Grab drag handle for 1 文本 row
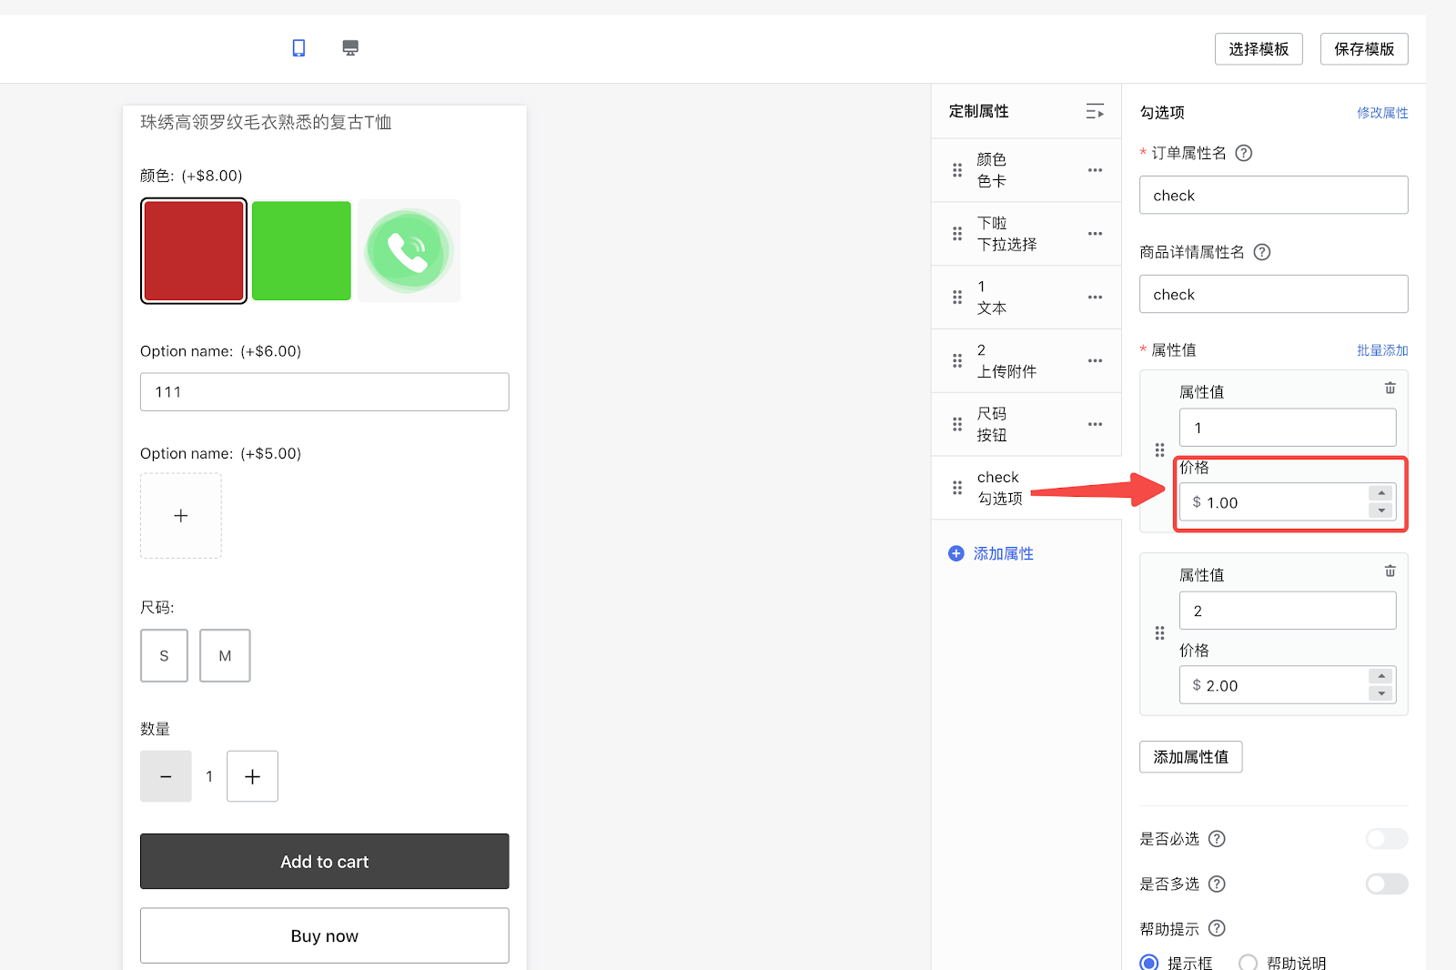The height and width of the screenshot is (970, 1456). click(957, 298)
